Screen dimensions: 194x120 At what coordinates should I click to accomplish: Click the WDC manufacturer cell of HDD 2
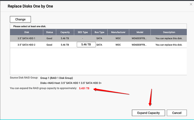click(x=118, y=45)
